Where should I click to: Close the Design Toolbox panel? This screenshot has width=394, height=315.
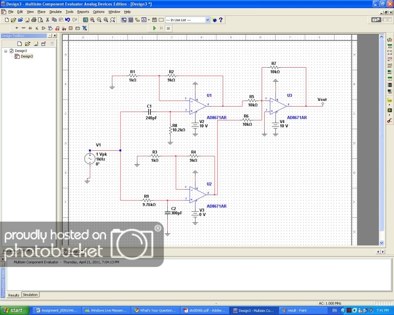[x=55, y=36]
